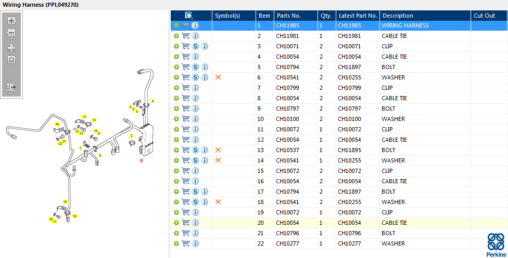Reset the diagram view with single-square icon
The height and width of the screenshot is (258, 508).
click(11, 60)
